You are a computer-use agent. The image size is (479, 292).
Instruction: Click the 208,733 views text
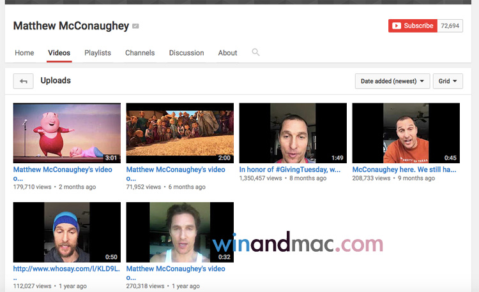click(371, 179)
